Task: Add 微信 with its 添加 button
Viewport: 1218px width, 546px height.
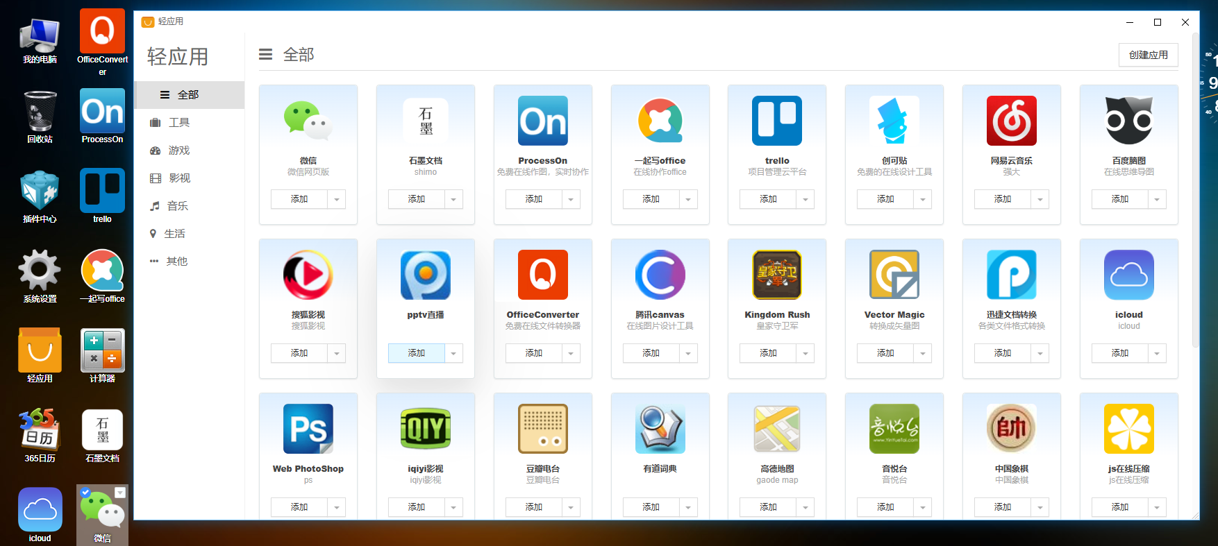Action: pyautogui.click(x=299, y=199)
